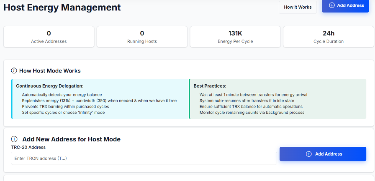Click the How Host Mode Works heading

[x=50, y=71]
